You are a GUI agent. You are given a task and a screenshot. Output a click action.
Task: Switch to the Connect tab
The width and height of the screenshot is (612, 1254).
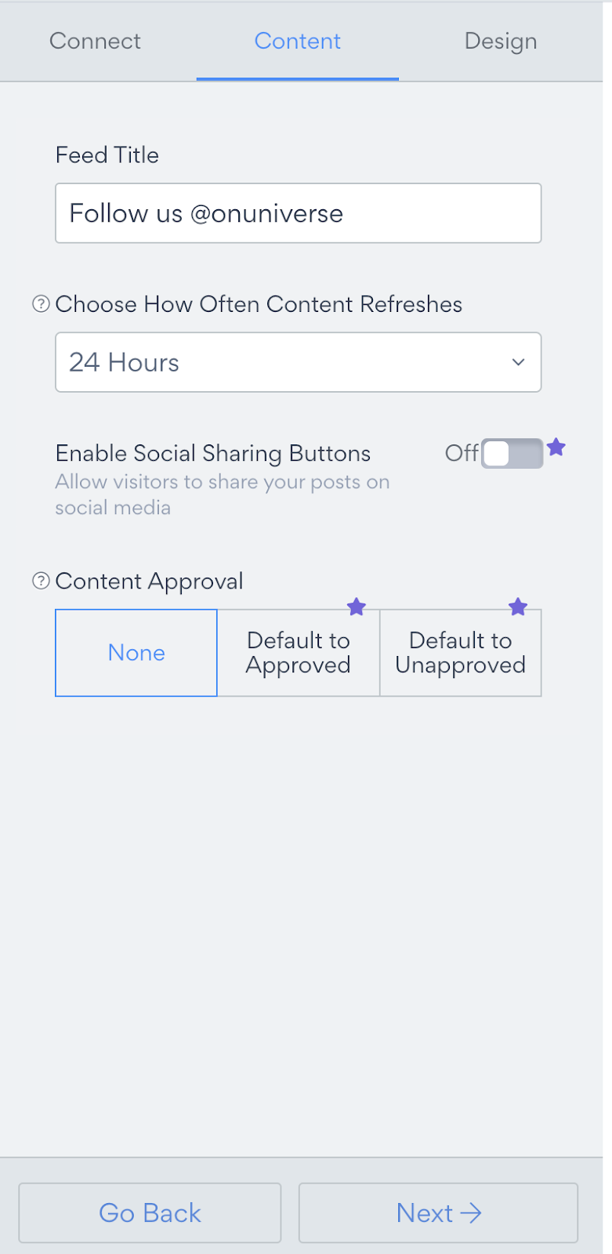(95, 41)
